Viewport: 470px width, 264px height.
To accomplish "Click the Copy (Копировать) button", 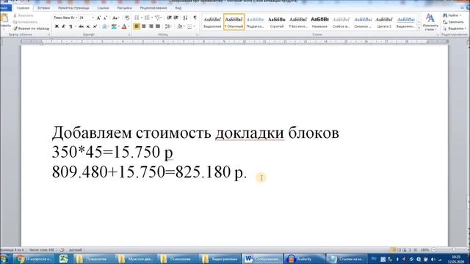I will [x=25, y=22].
